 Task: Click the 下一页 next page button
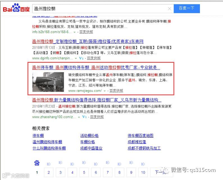(x=162, y=172)
